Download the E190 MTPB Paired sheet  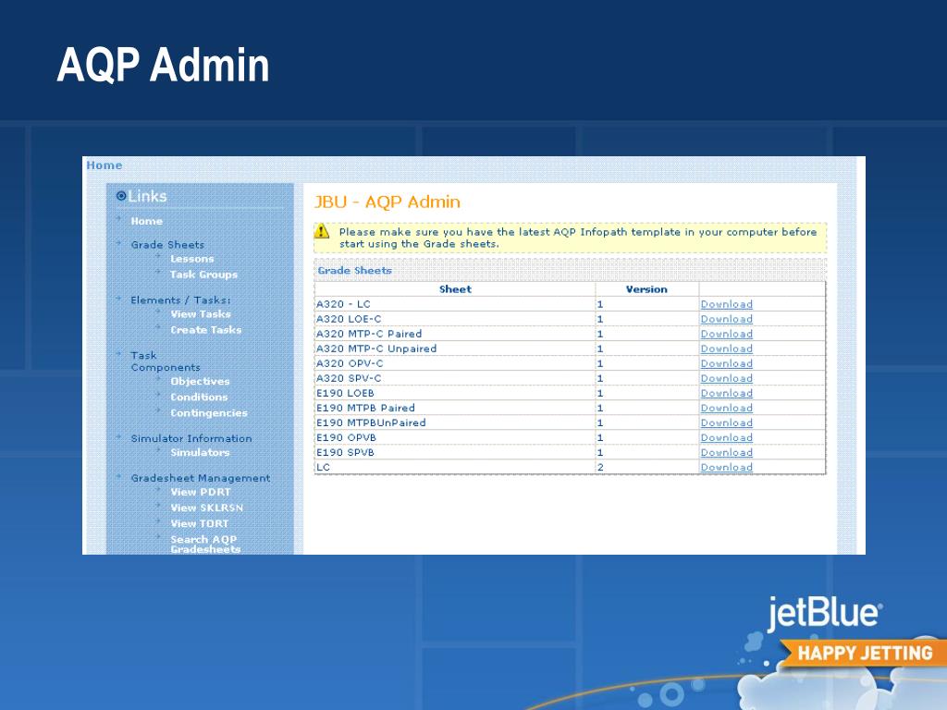coord(727,408)
